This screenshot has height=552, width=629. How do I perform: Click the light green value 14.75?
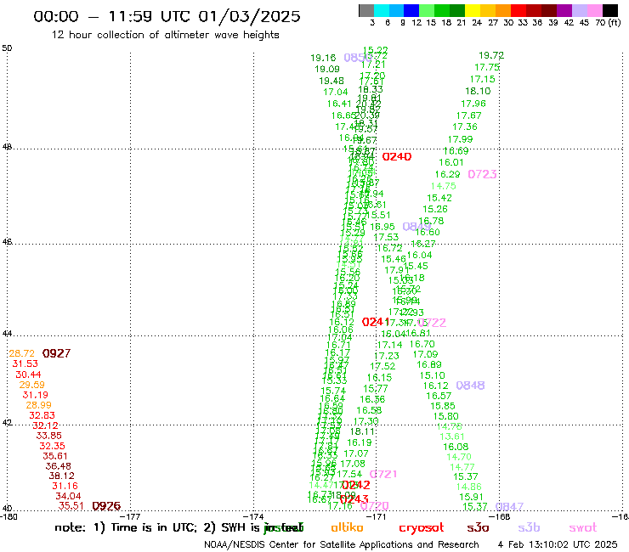coord(443,186)
